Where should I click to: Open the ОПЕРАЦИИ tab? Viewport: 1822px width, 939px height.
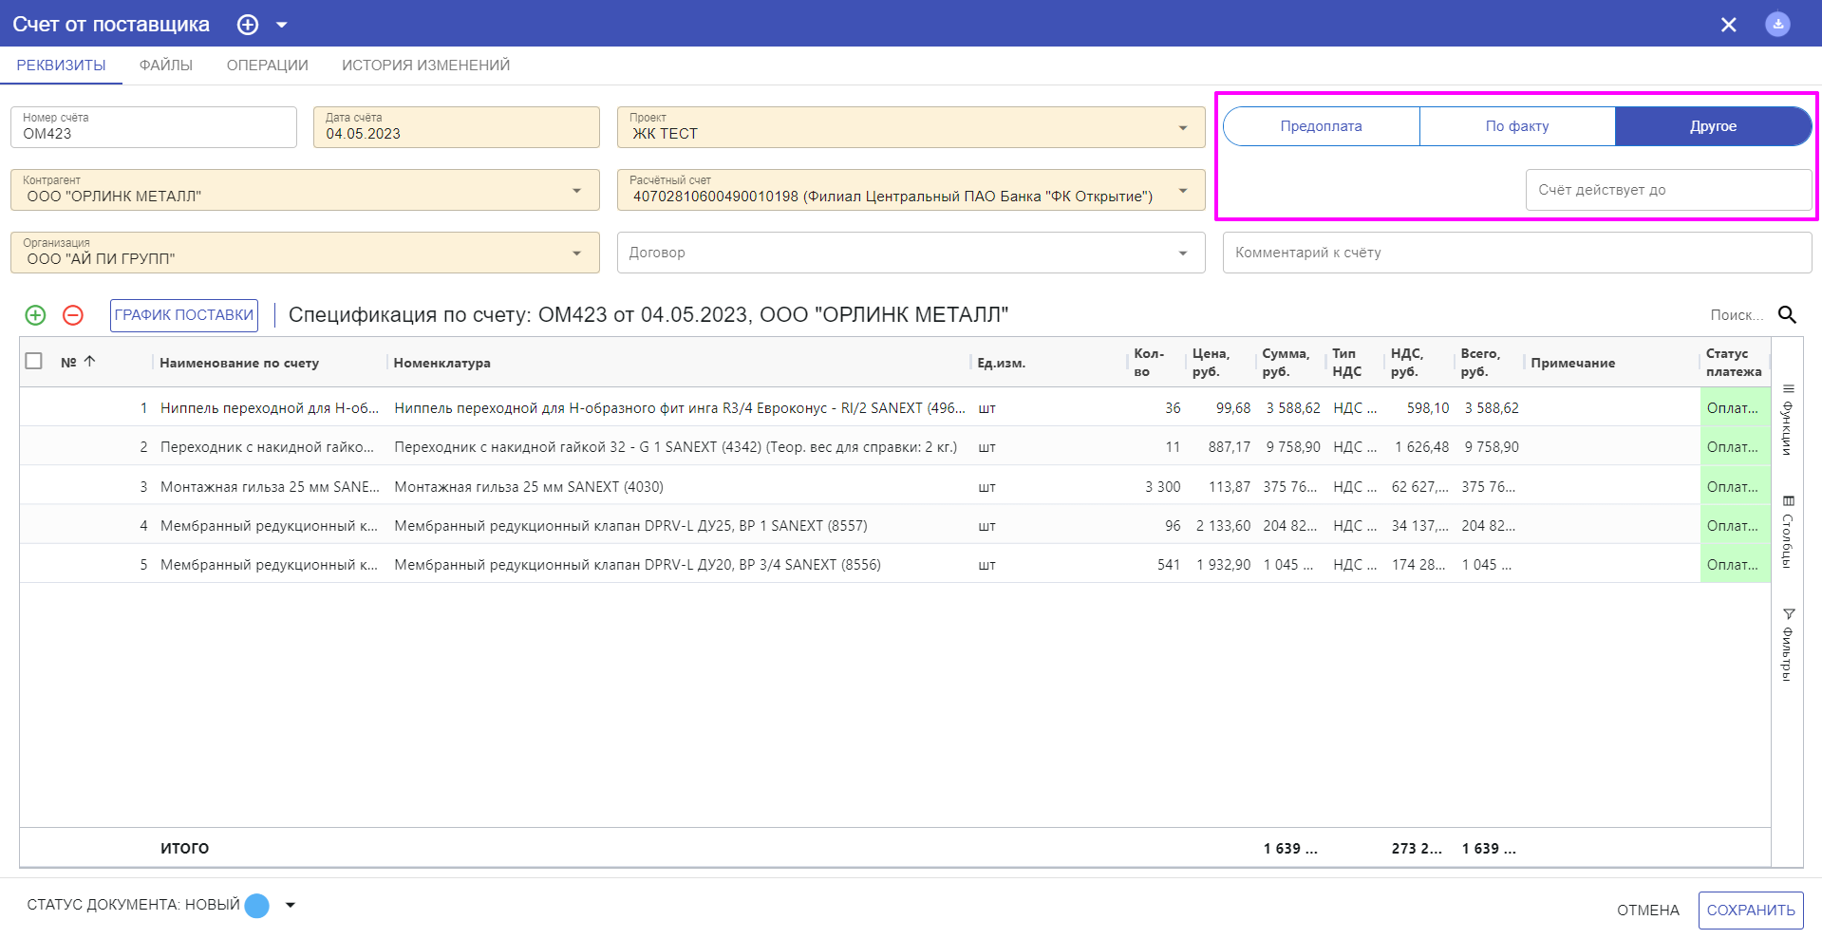point(268,66)
